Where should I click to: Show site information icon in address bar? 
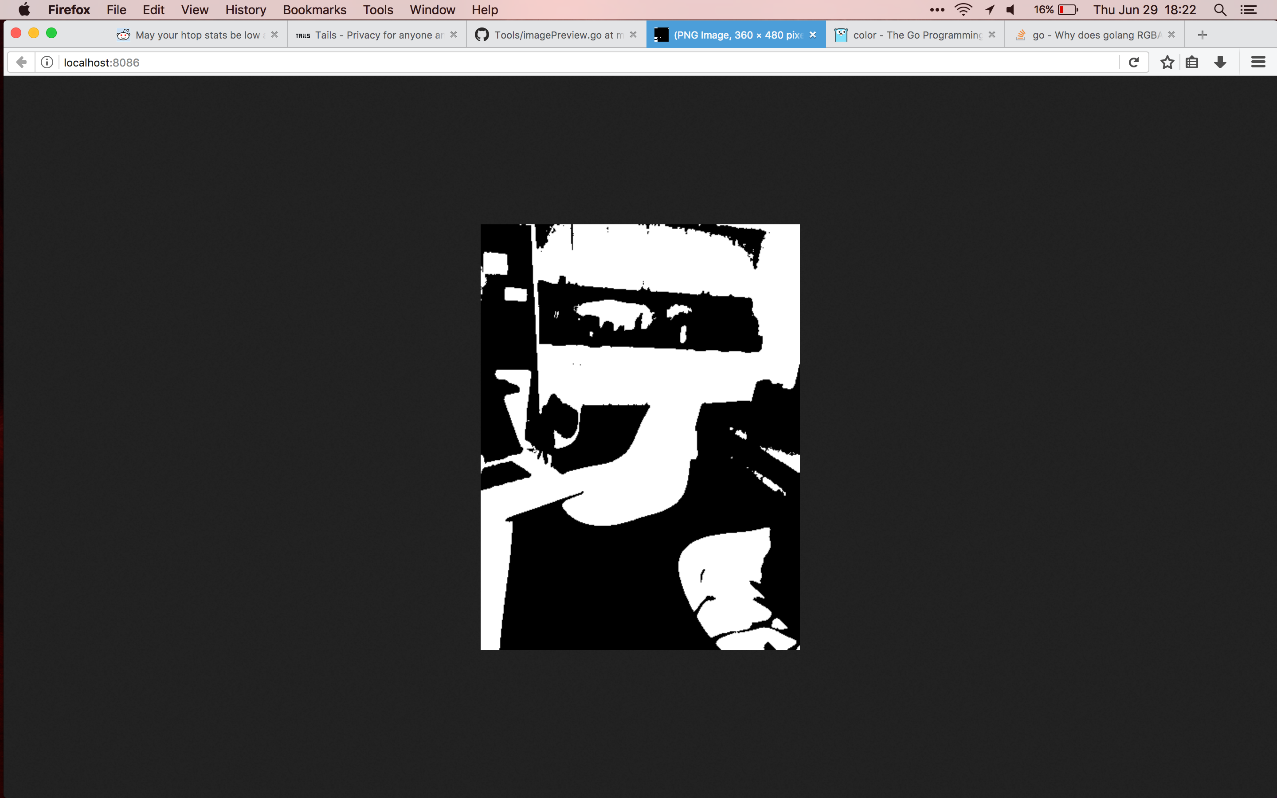[47, 62]
